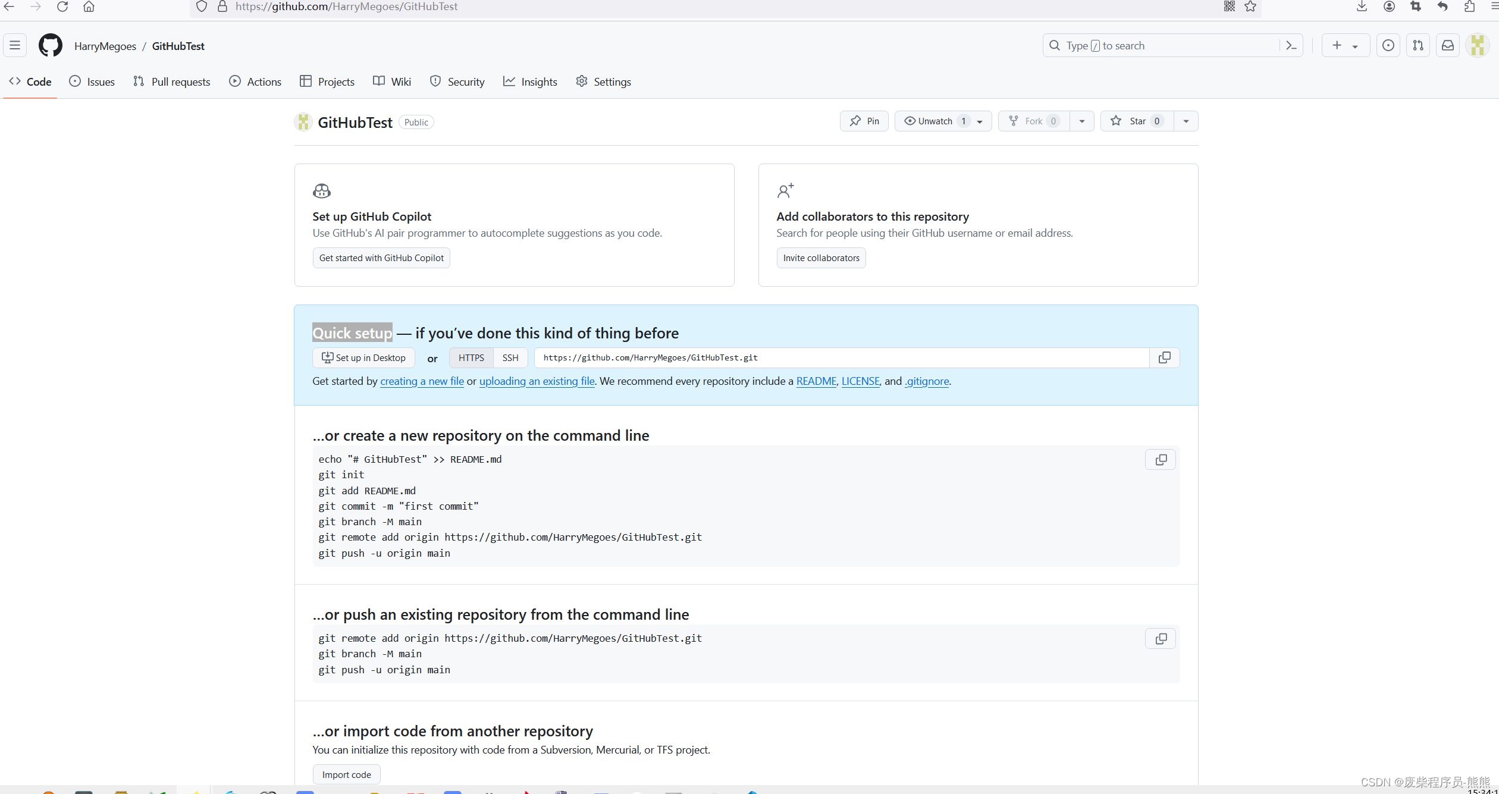Image resolution: width=1499 pixels, height=794 pixels.
Task: Expand the create-new dropdown caret
Action: pos(1355,46)
